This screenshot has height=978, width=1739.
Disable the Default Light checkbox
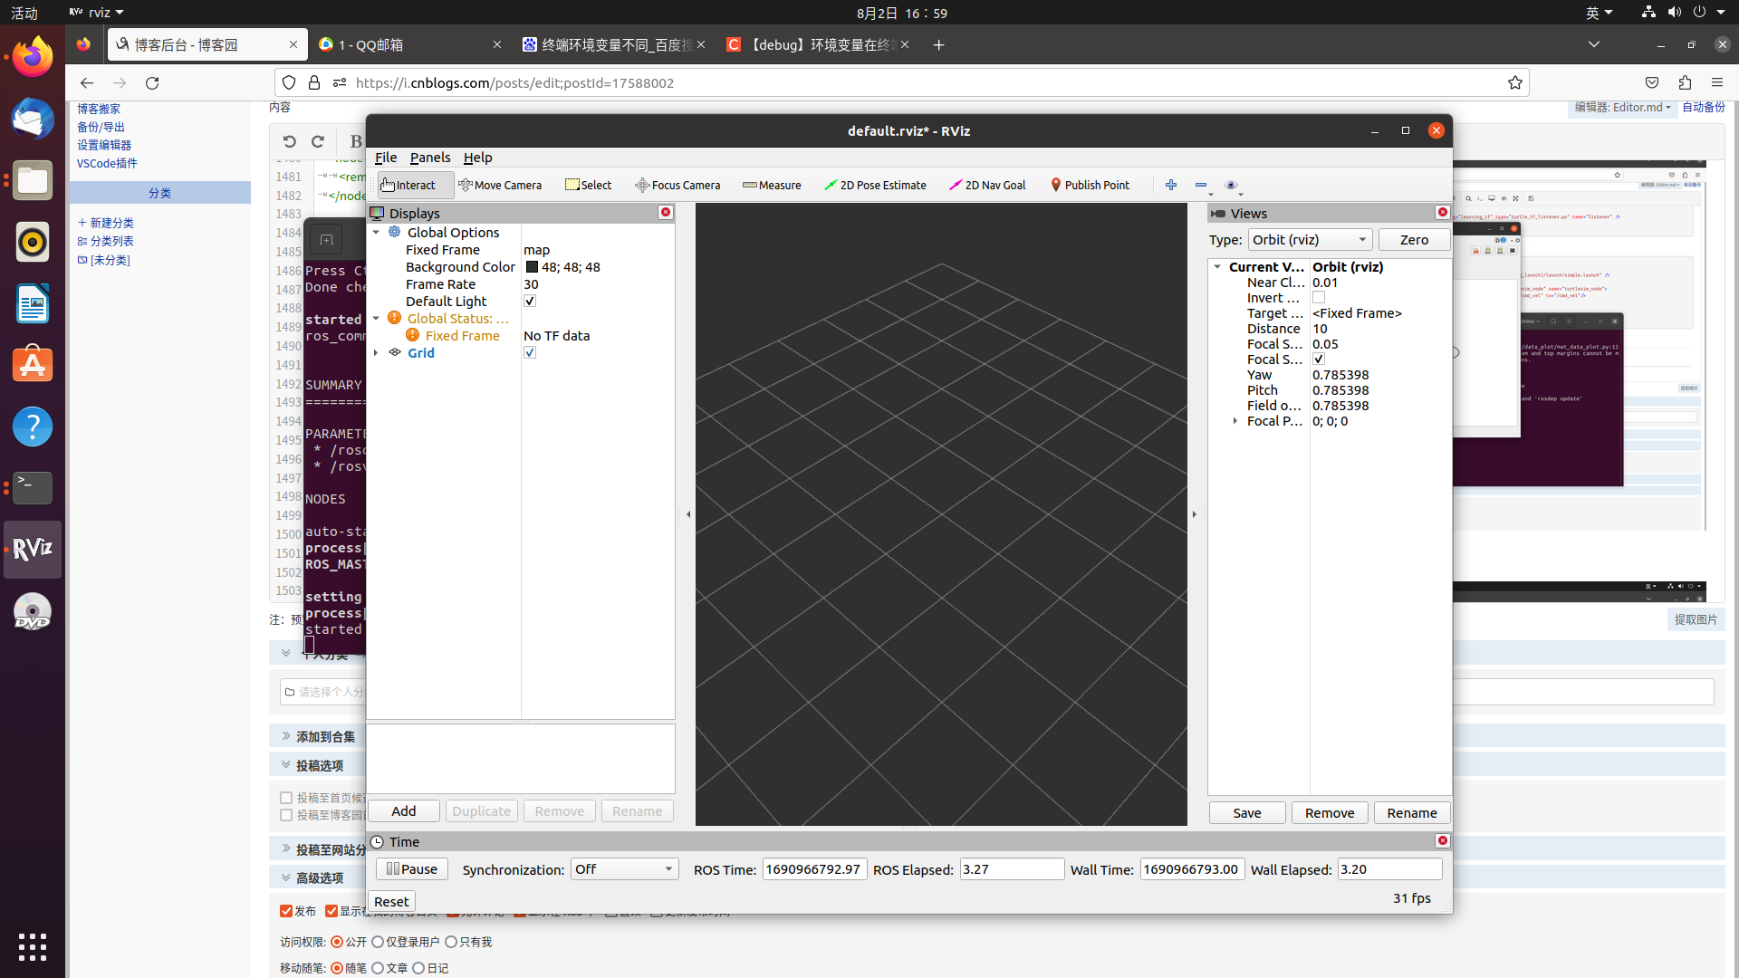point(530,301)
